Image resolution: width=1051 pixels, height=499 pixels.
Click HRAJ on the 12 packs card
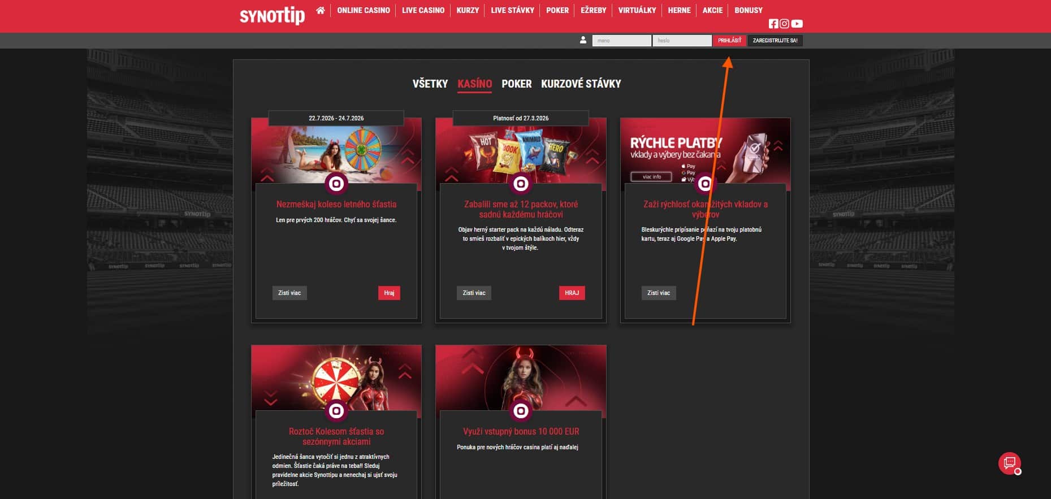coord(572,293)
